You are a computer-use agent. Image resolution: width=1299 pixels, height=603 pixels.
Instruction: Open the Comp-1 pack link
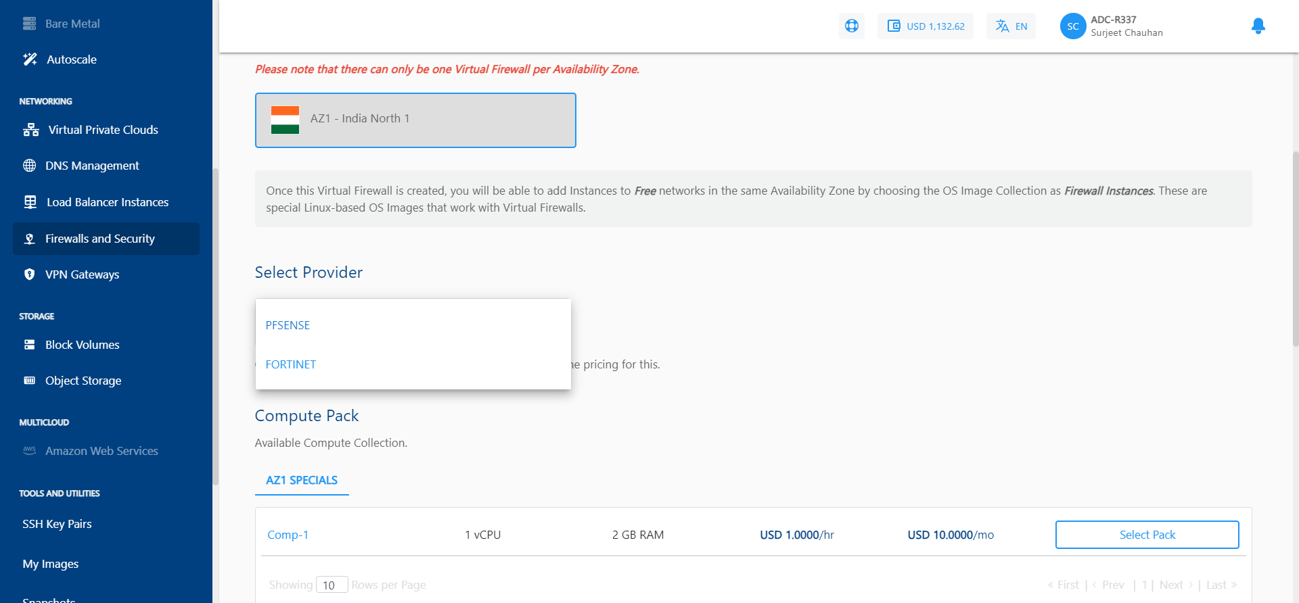click(x=288, y=535)
